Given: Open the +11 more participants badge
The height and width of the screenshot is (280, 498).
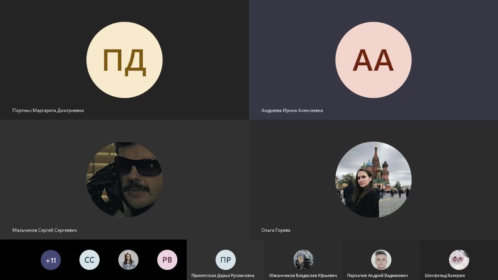Looking at the screenshot, I should 51,260.
